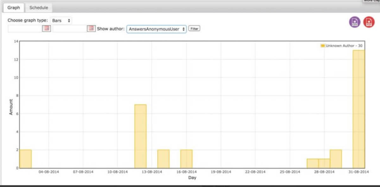The height and width of the screenshot is (187, 380).
Task: Click into the start date field
Action: 25,29
